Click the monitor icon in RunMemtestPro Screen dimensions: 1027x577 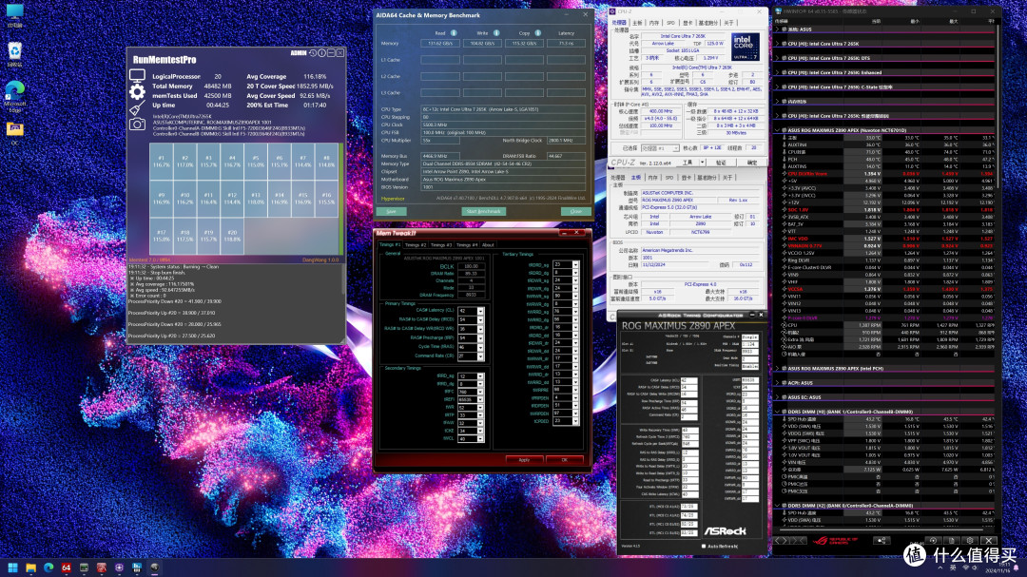click(x=138, y=75)
